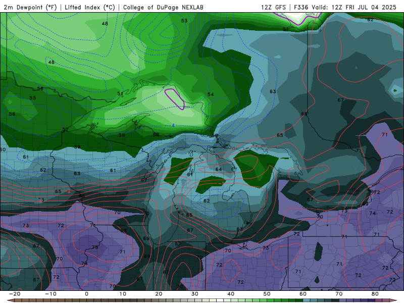Click the '10' label on the color scale
This screenshot has height=303, width=404.
[x=123, y=294]
